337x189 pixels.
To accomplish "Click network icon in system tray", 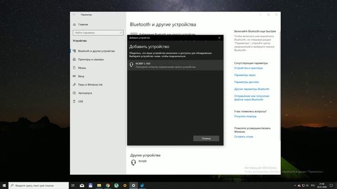I will (303, 185).
